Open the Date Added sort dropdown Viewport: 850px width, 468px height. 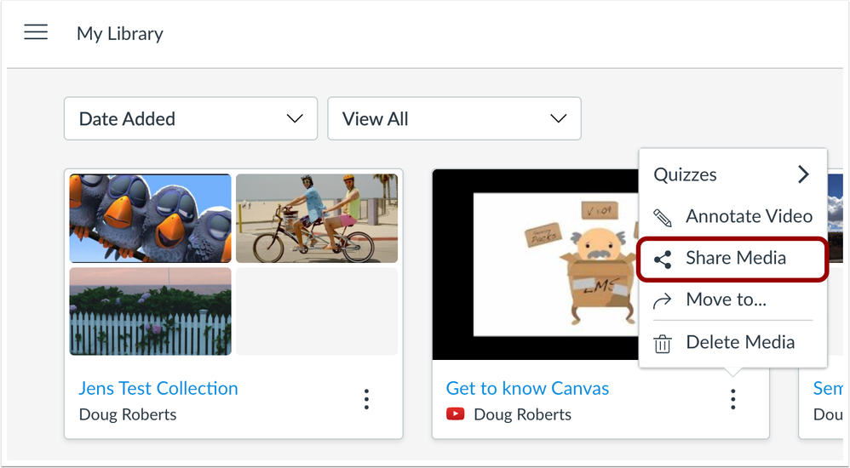pos(191,119)
